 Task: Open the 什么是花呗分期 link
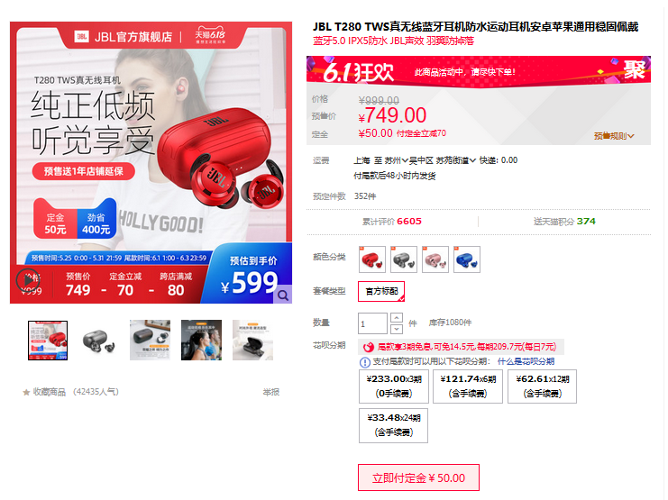point(526,361)
